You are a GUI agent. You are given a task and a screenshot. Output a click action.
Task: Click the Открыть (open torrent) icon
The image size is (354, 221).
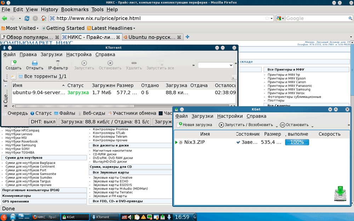[34, 63]
